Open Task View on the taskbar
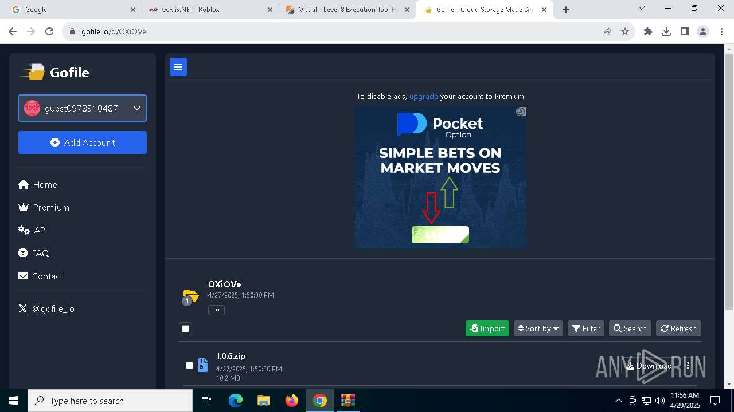The height and width of the screenshot is (412, 734). pos(206,401)
